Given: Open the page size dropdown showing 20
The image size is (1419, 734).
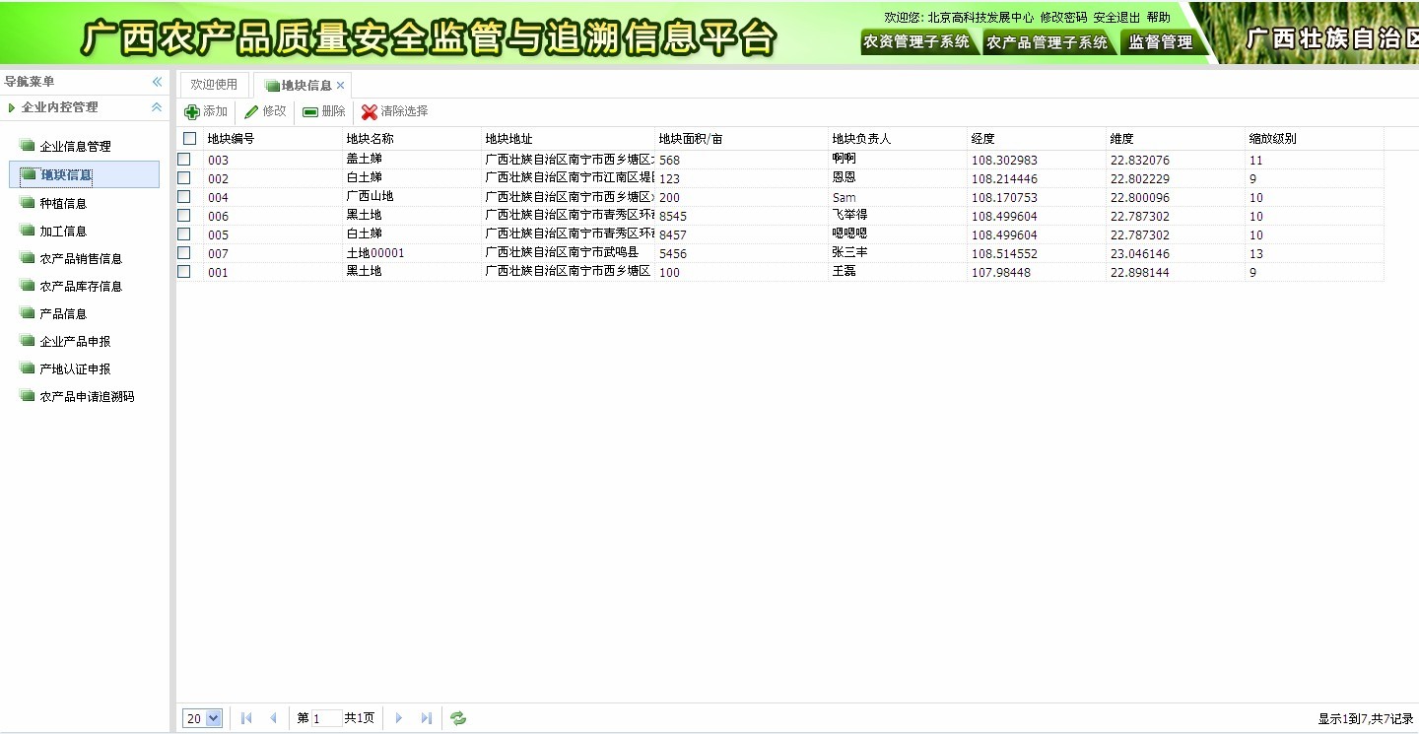Looking at the screenshot, I should pos(214,718).
